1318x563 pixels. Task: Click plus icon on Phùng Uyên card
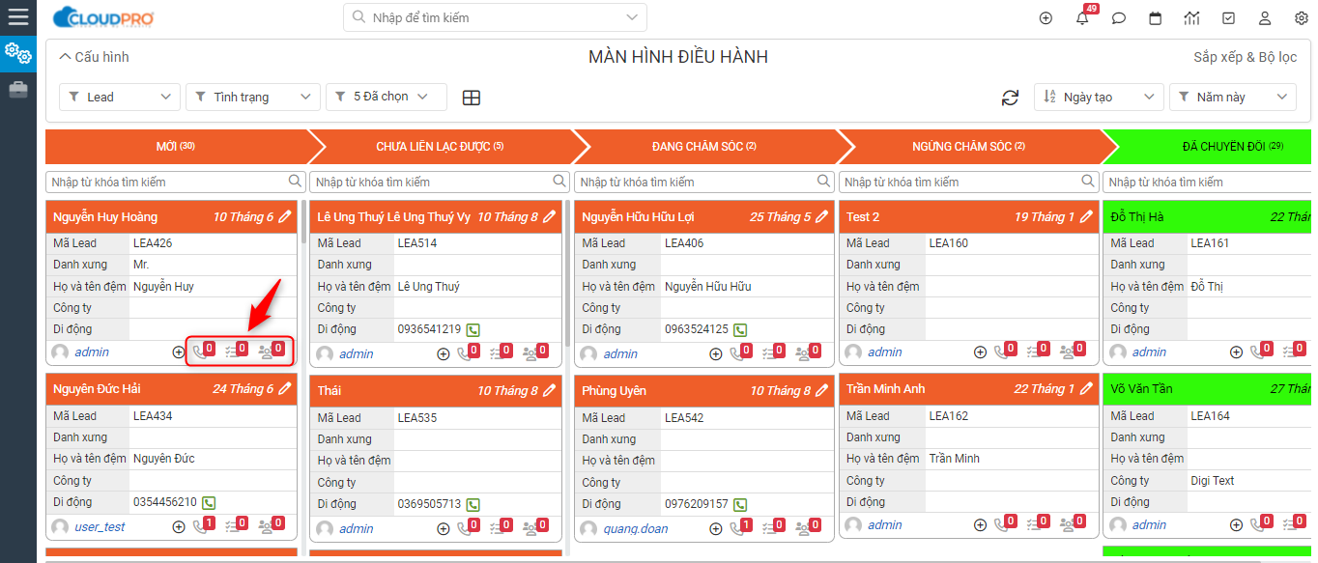click(x=716, y=528)
